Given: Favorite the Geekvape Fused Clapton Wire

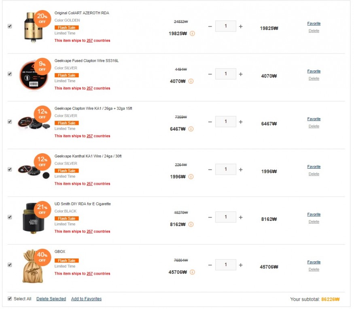Looking at the screenshot, I should (x=314, y=71).
